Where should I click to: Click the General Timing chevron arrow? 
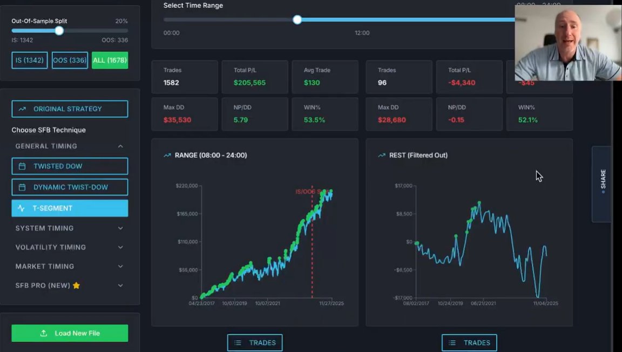point(120,146)
